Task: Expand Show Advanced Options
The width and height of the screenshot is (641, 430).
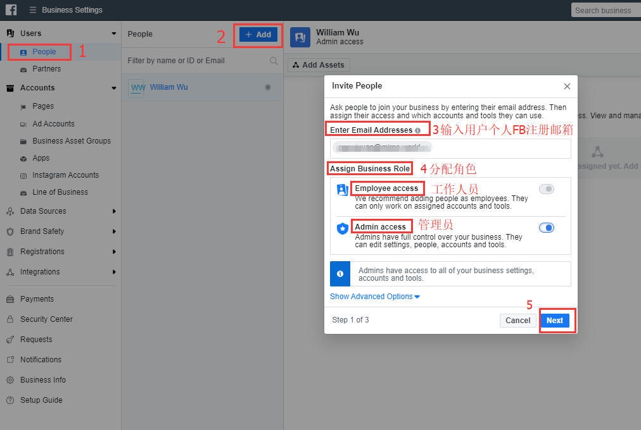Action: click(374, 297)
